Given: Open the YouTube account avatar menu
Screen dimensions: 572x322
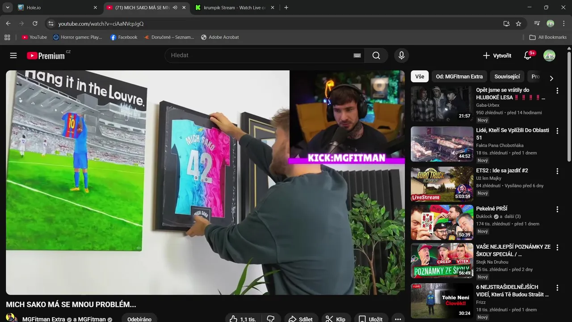Looking at the screenshot, I should 549,55.
